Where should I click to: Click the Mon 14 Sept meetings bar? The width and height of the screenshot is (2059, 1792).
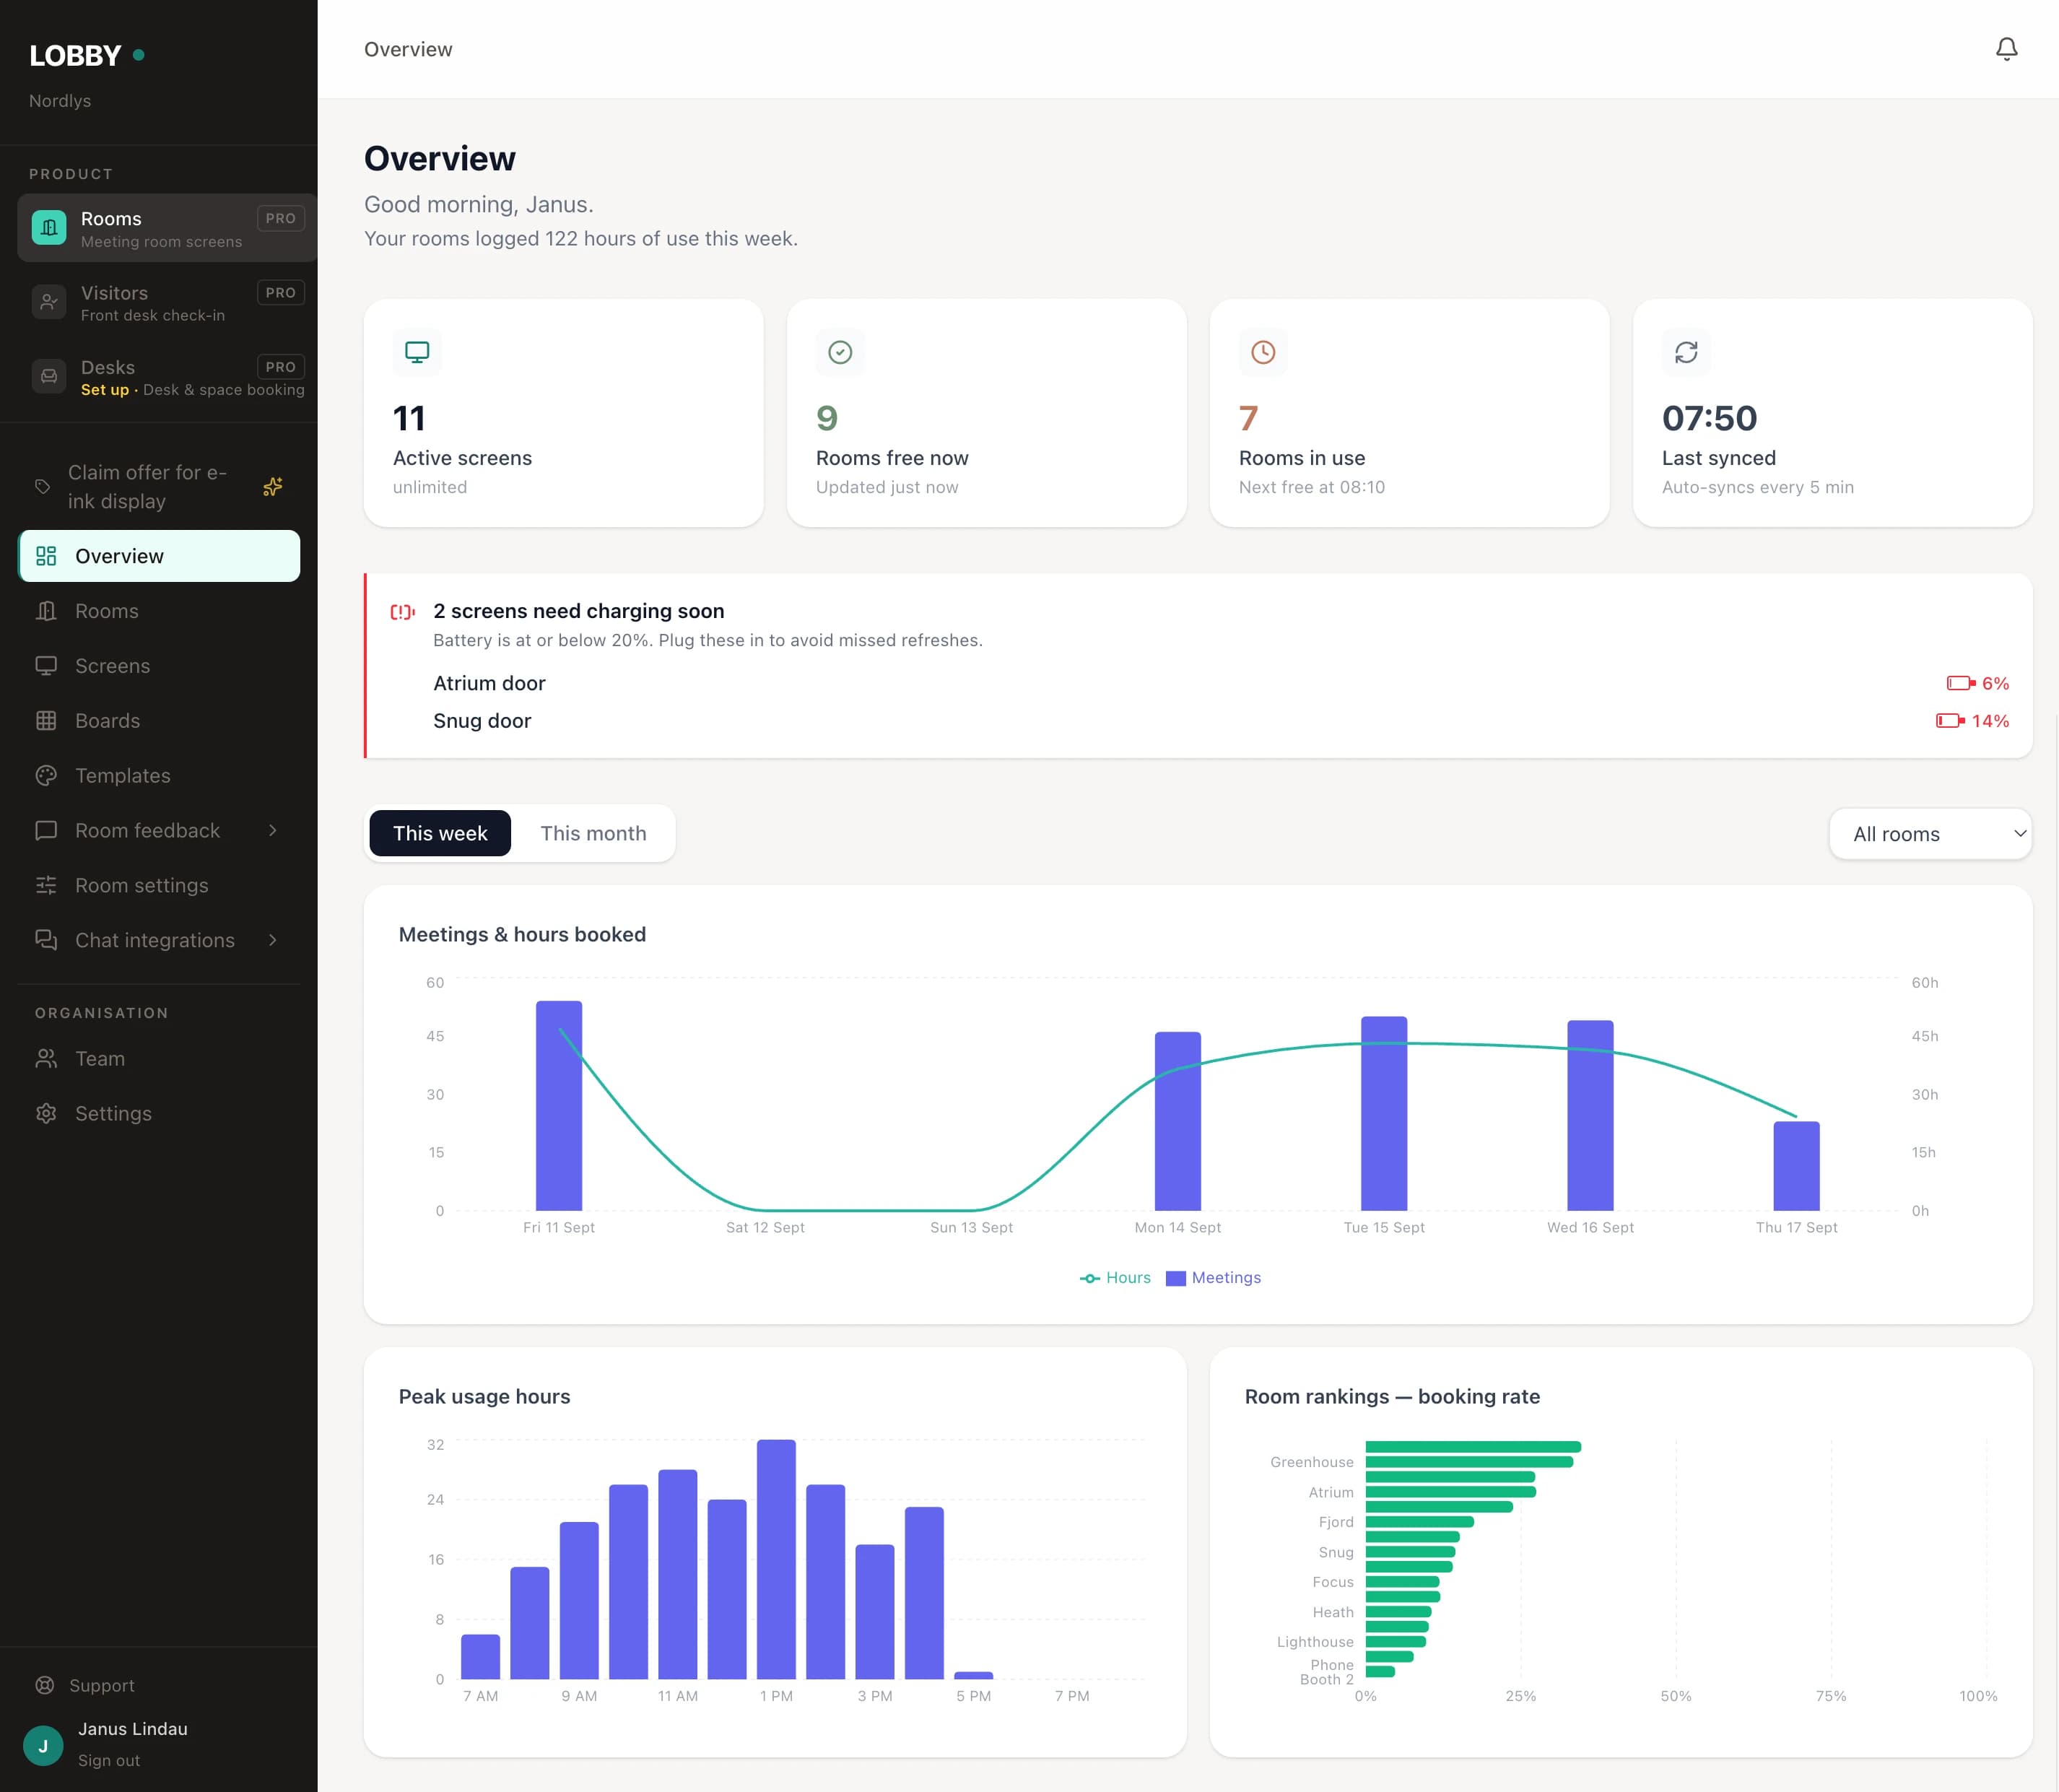(x=1178, y=1121)
